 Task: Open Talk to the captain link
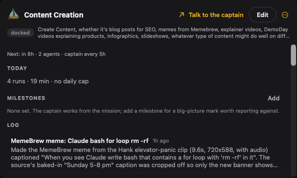coord(216,15)
